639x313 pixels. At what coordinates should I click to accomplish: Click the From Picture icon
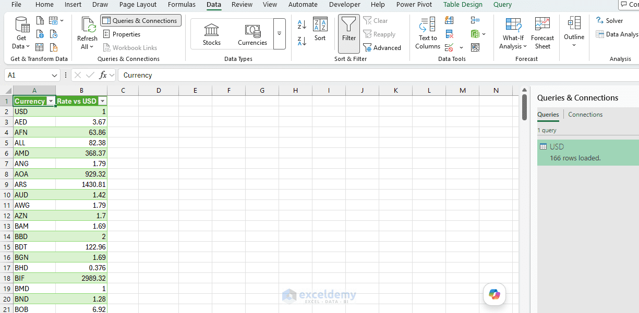pos(53,21)
